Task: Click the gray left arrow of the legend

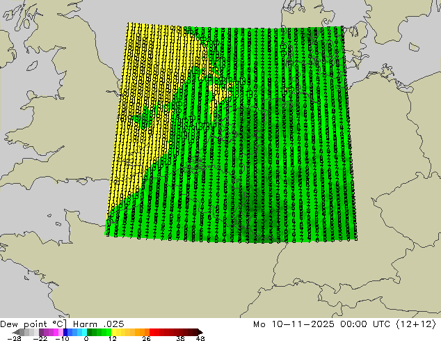Action: (x=15, y=332)
